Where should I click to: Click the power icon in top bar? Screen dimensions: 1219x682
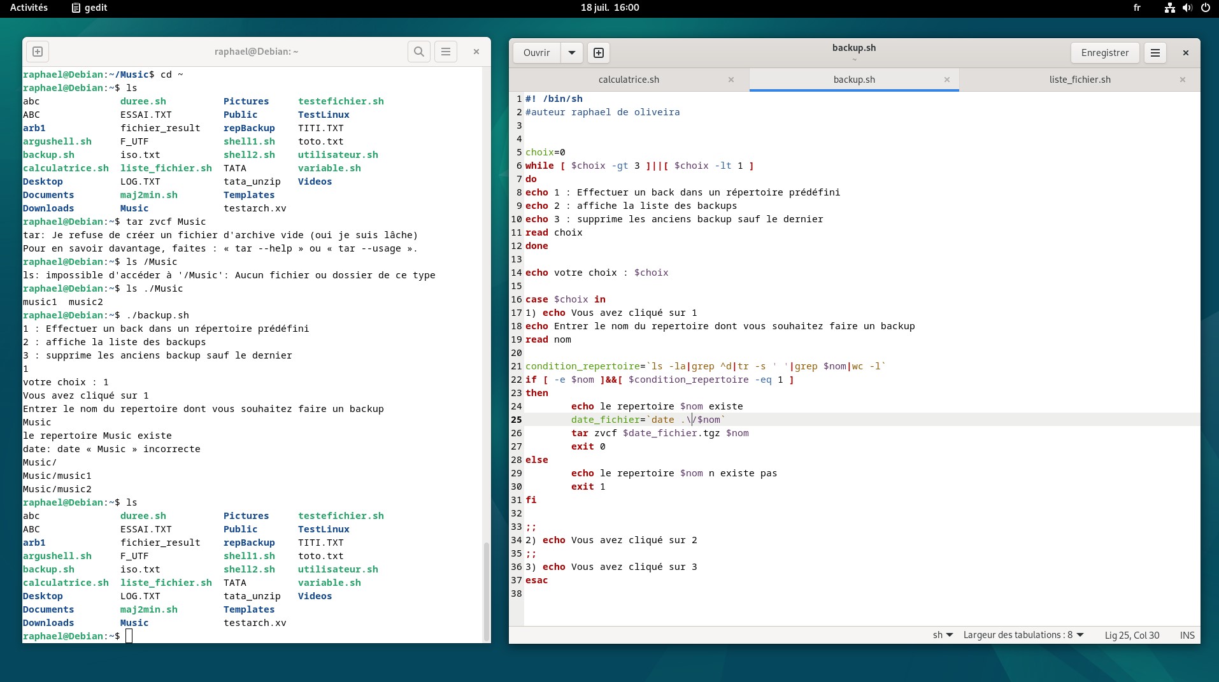(x=1205, y=8)
